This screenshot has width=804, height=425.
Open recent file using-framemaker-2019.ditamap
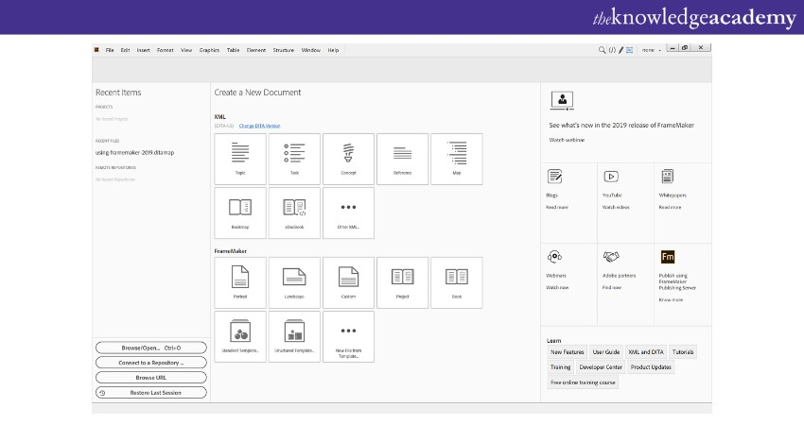click(x=134, y=152)
